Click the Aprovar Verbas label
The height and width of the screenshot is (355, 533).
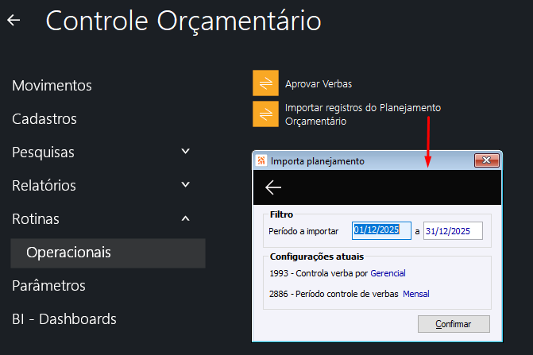point(319,84)
